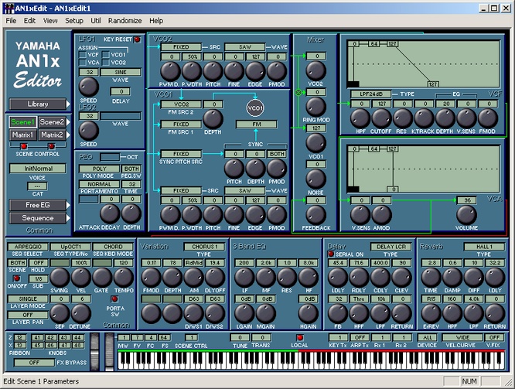
Task: Click the InitNormal voice name field
Action: [x=38, y=169]
